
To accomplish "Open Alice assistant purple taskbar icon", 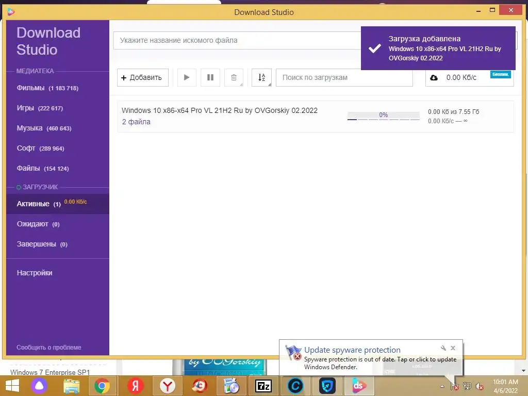I will point(39,386).
